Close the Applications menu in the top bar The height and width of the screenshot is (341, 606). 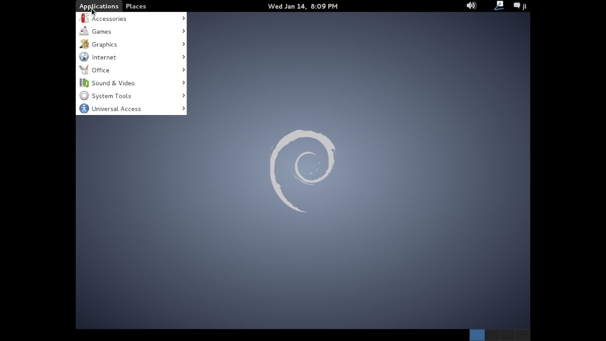tap(99, 6)
